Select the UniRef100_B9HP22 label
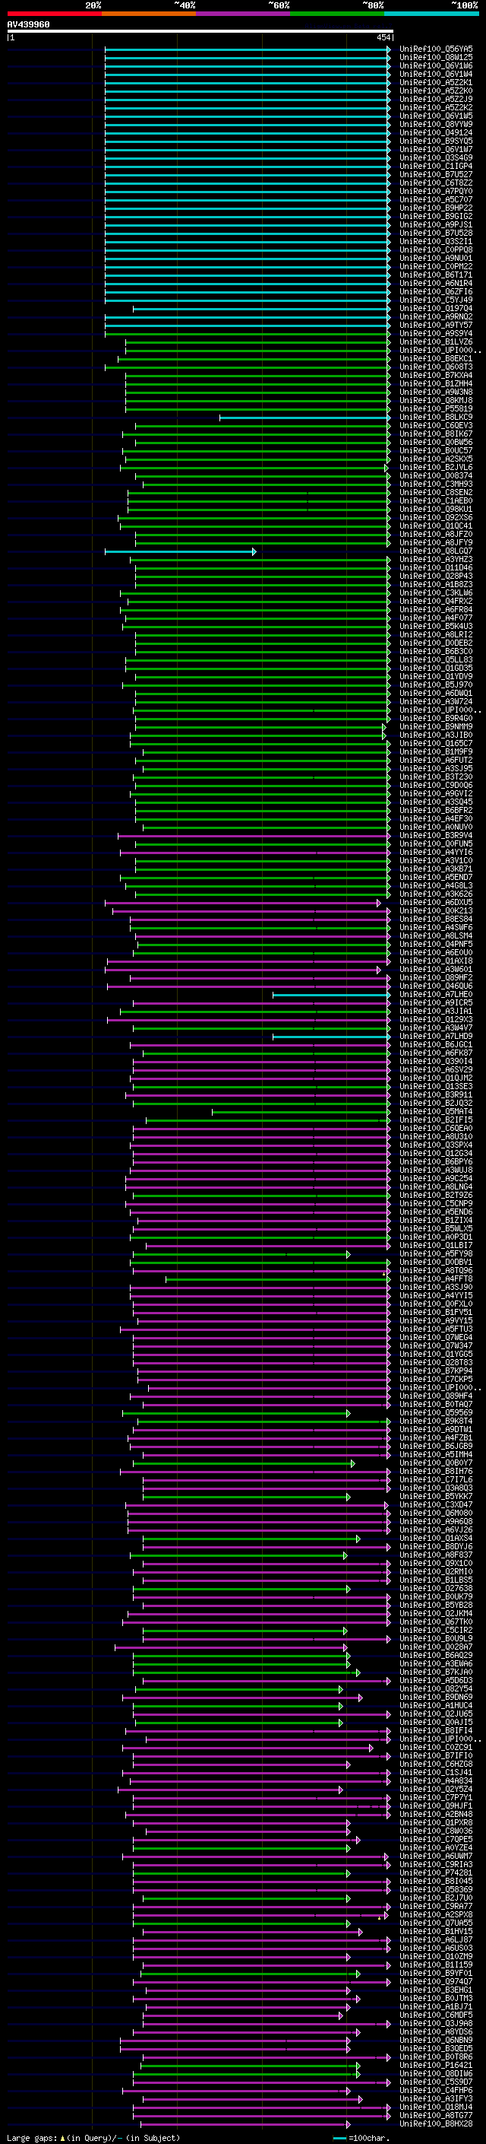This screenshot has width=486, height=2144. pos(436,208)
